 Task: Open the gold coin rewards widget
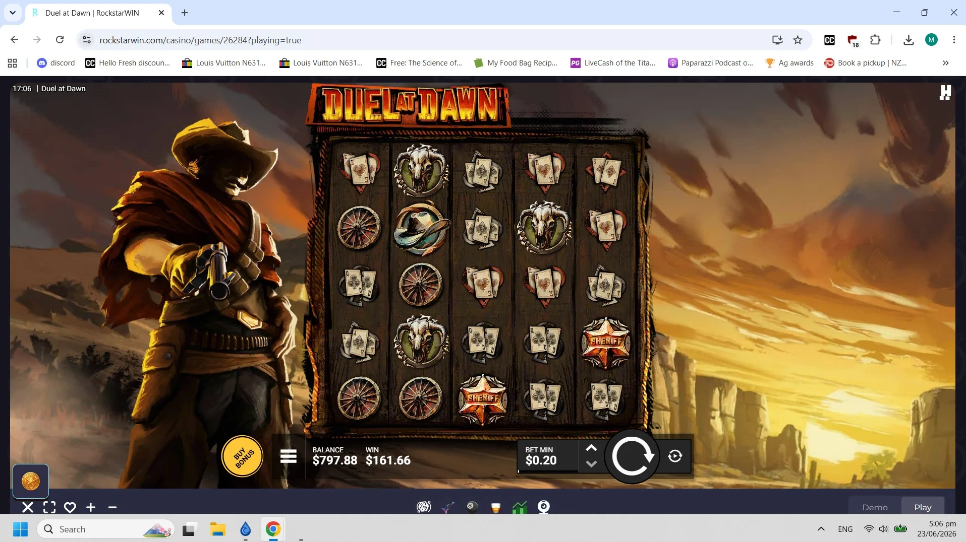31,481
